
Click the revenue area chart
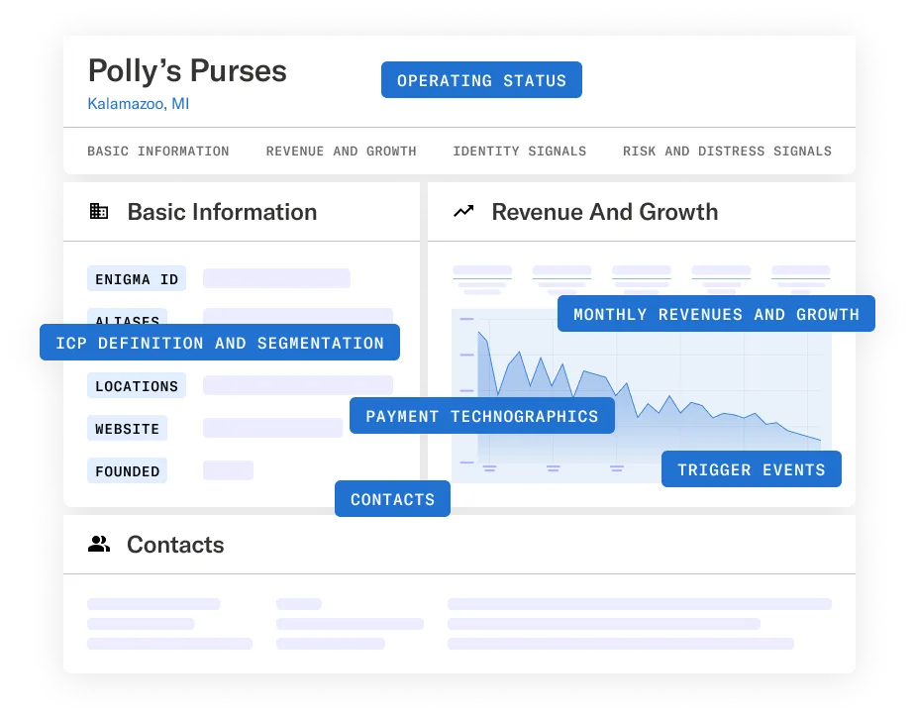642,395
